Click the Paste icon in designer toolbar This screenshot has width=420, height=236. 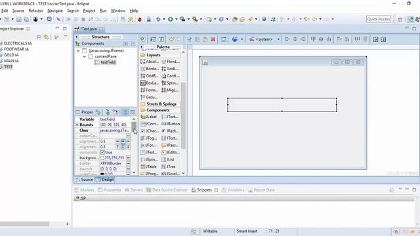tap(205, 39)
